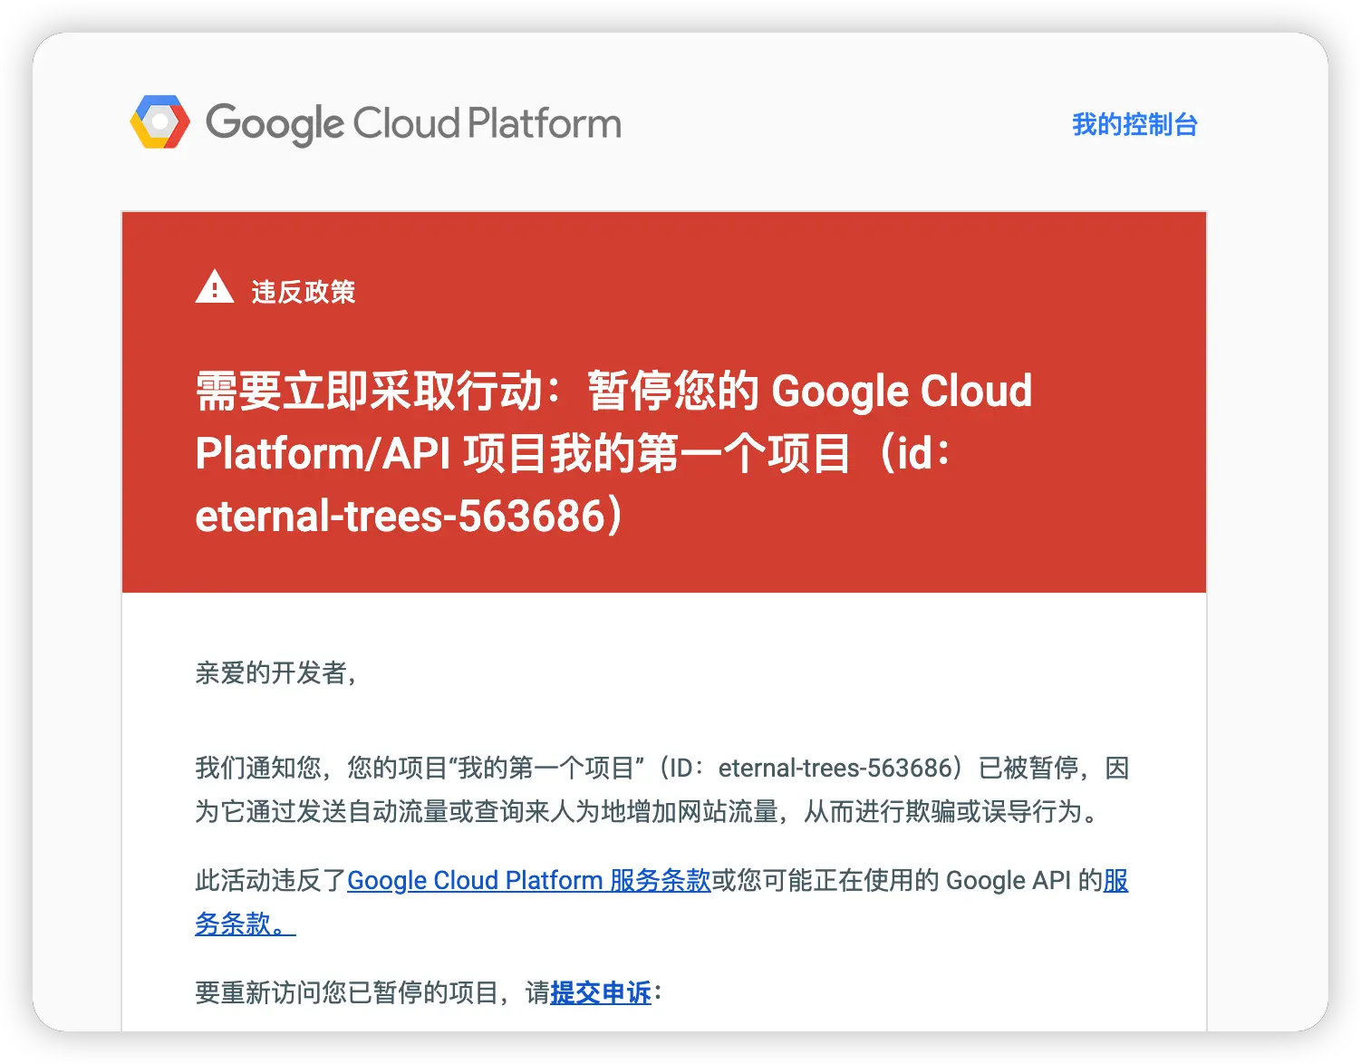Click the 此活动违反了 text before the link

tap(271, 880)
